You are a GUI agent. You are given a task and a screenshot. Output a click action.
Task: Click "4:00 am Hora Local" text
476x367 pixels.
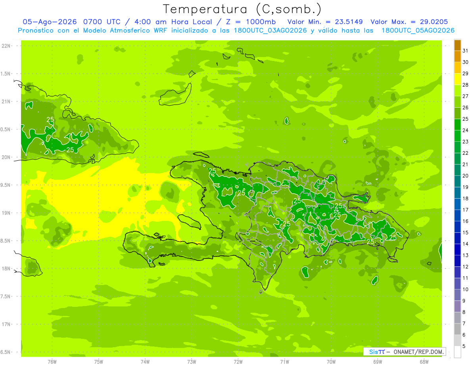[172, 22]
